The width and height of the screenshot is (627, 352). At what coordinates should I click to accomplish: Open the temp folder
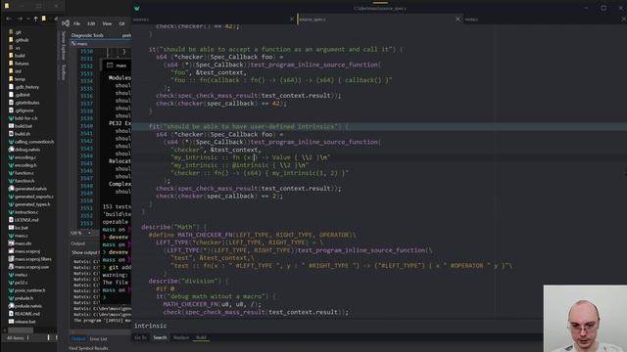pos(17,79)
